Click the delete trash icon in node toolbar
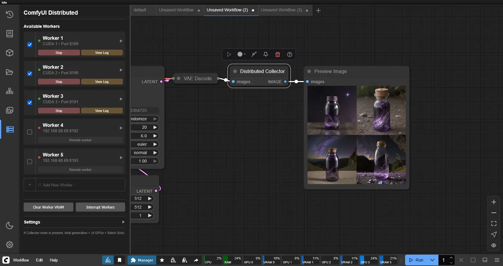503x266 pixels. tap(278, 54)
